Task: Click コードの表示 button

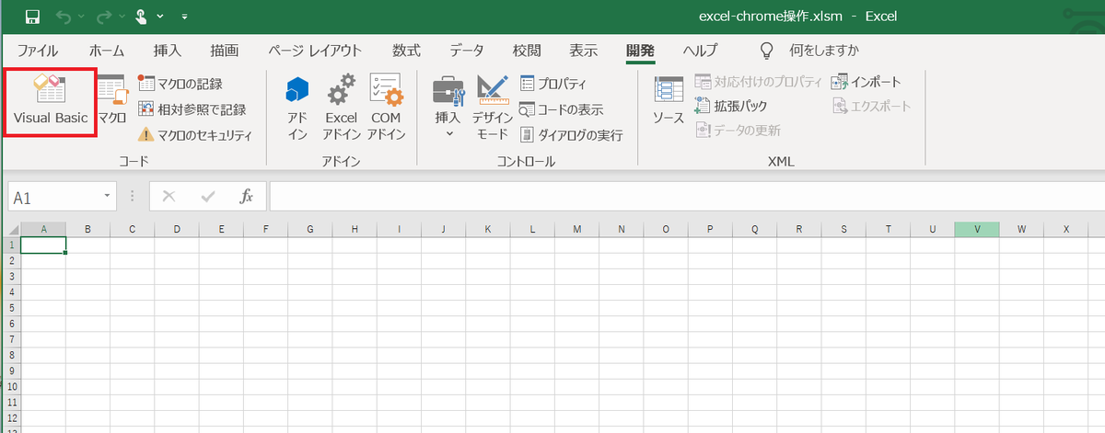Action: pos(562,109)
